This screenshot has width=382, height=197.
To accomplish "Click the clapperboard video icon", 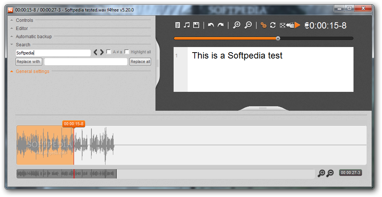I will (x=292, y=25).
